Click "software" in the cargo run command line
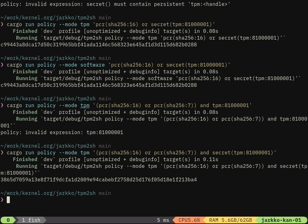 coord(92,65)
